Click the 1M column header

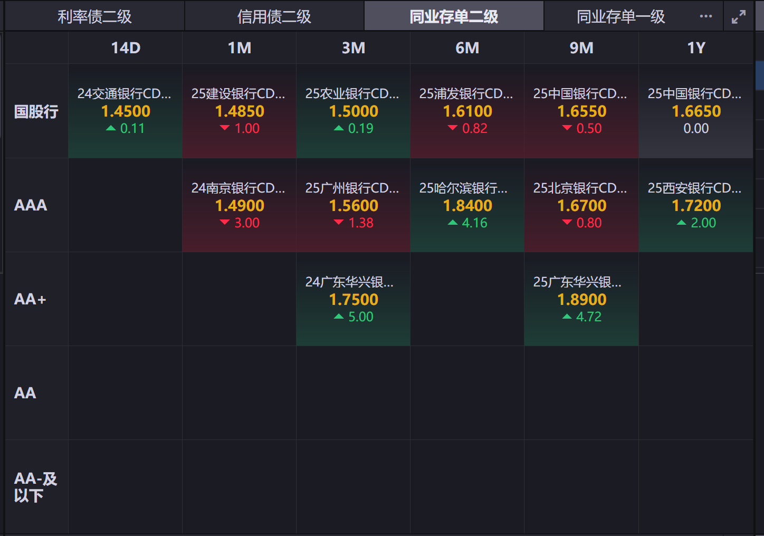tap(240, 48)
